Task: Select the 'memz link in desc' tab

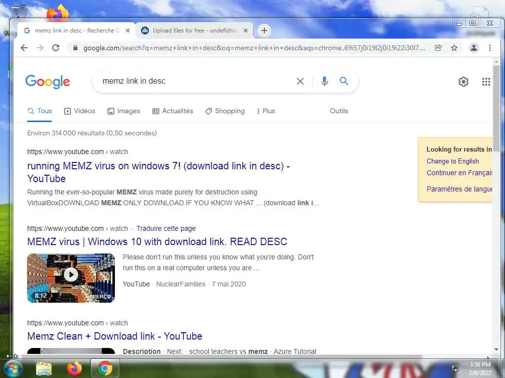Action: 75,31
